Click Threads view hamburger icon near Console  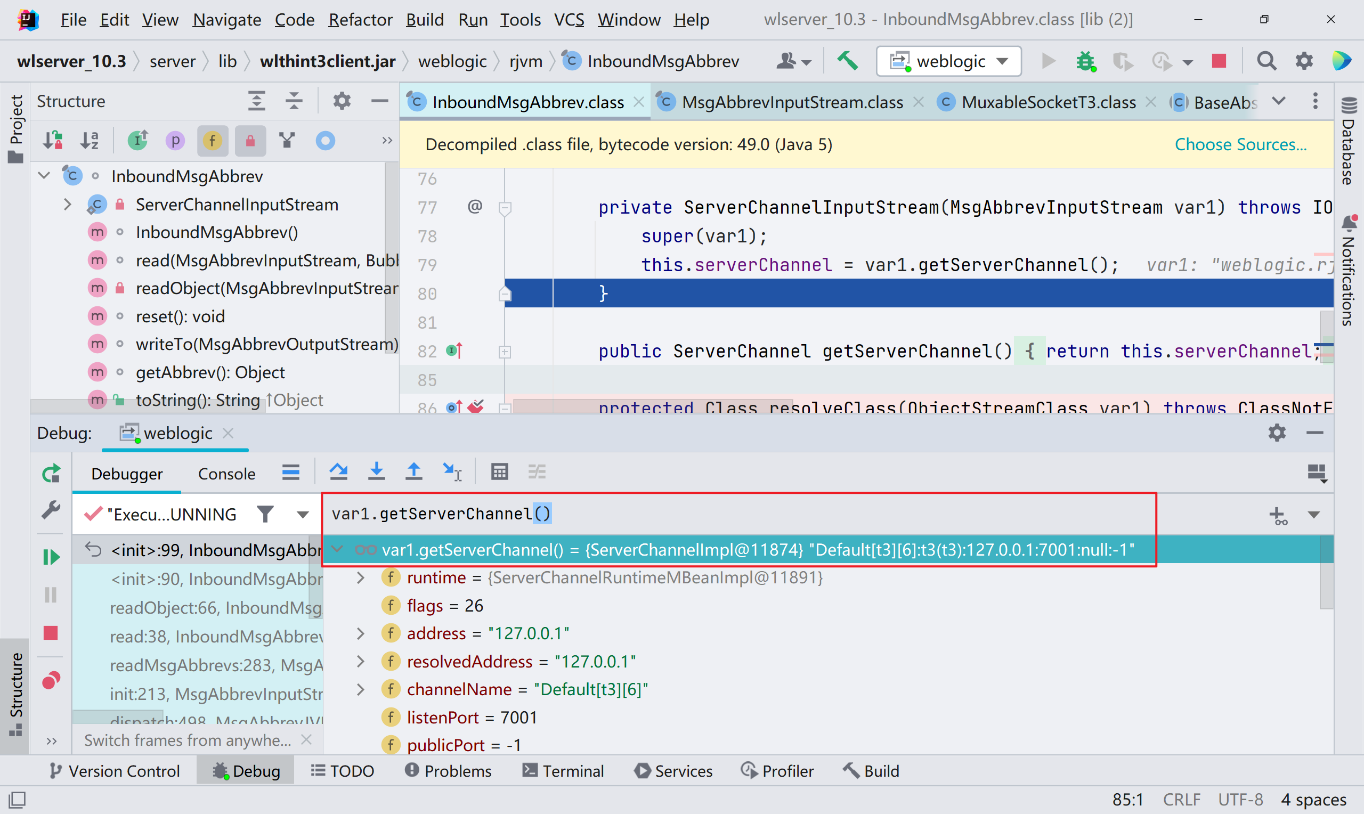point(291,471)
